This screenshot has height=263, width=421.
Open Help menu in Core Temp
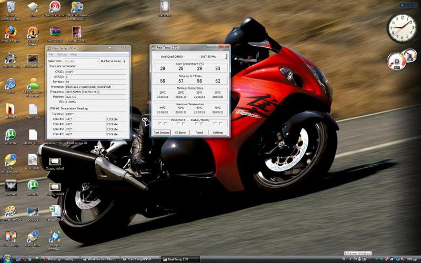[74, 55]
